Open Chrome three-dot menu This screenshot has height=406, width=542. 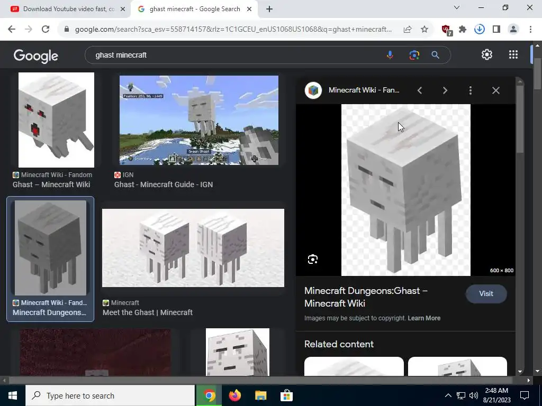(530, 30)
